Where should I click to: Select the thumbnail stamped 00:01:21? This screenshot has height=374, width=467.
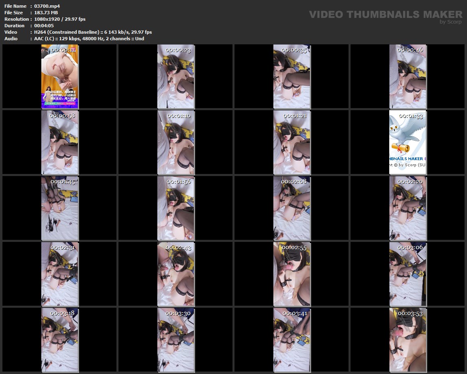[292, 142]
